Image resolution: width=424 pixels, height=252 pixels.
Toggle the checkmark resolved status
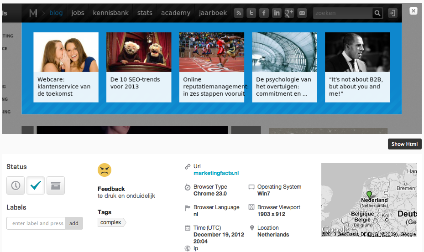point(36,185)
